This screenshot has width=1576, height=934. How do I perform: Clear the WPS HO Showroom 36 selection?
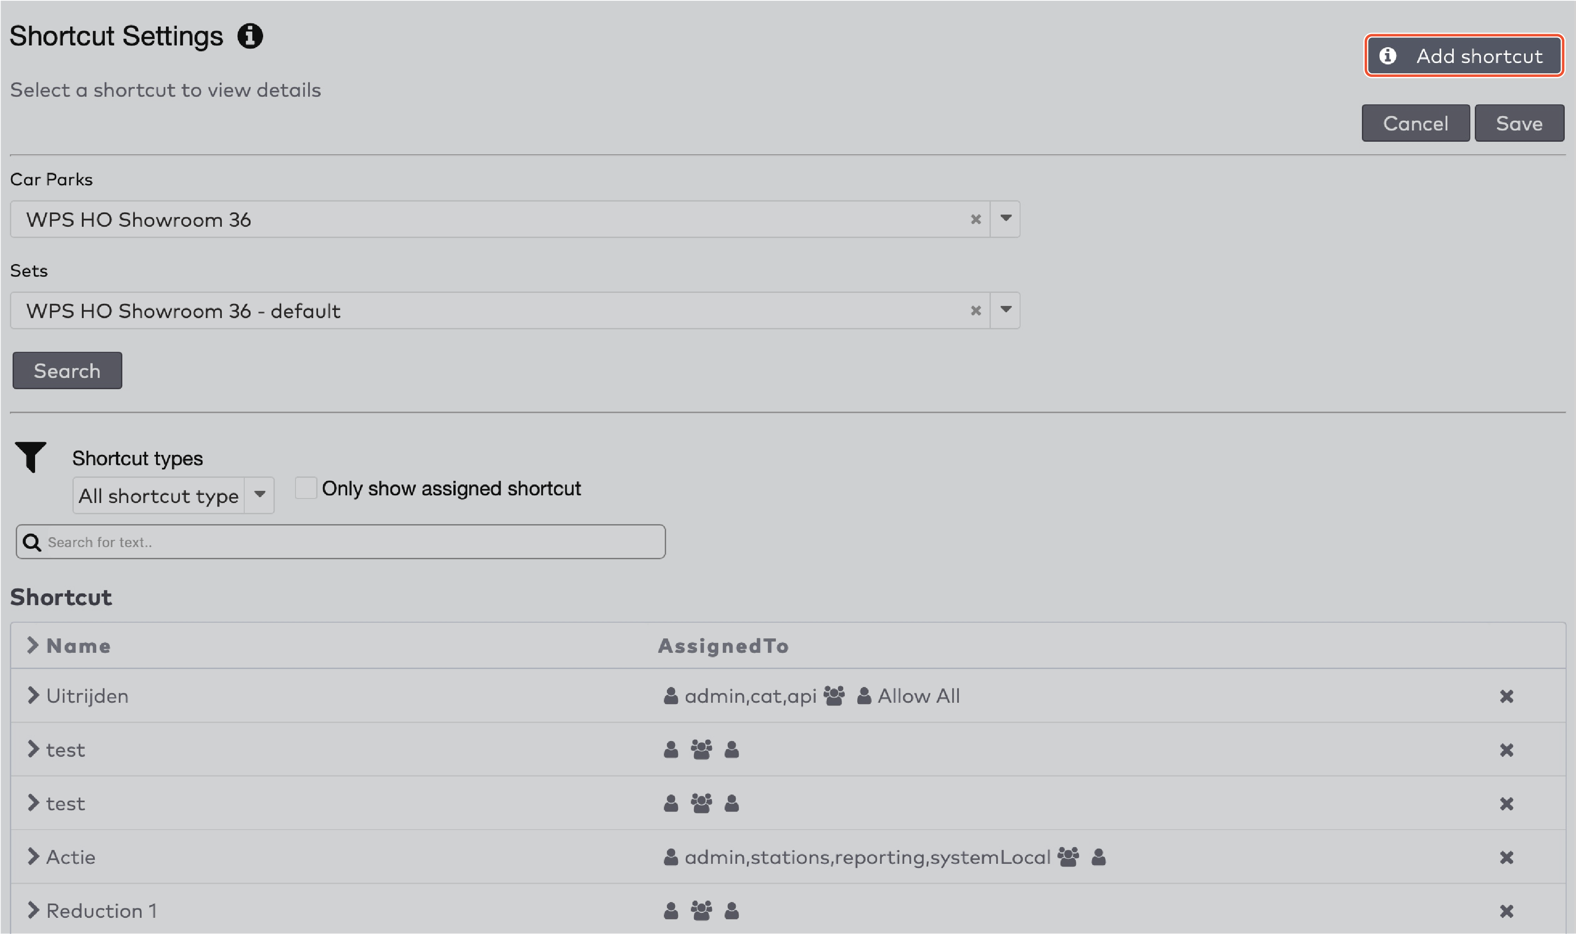tap(976, 219)
